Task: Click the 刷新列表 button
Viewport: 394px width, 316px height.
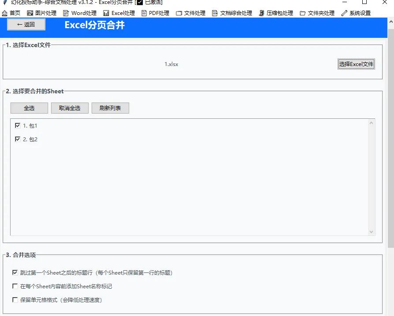Action: point(110,108)
